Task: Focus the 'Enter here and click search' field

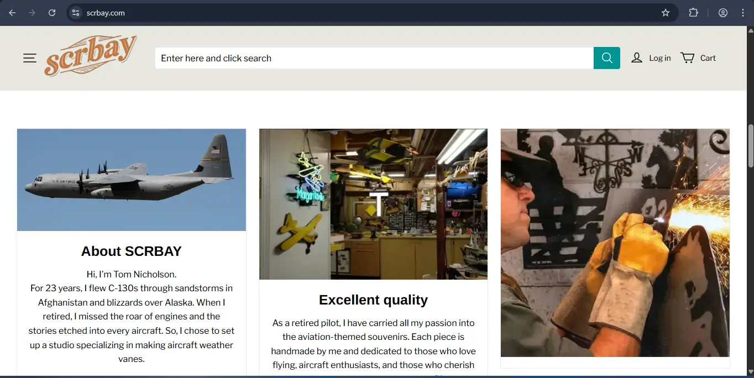Action: pos(374,58)
